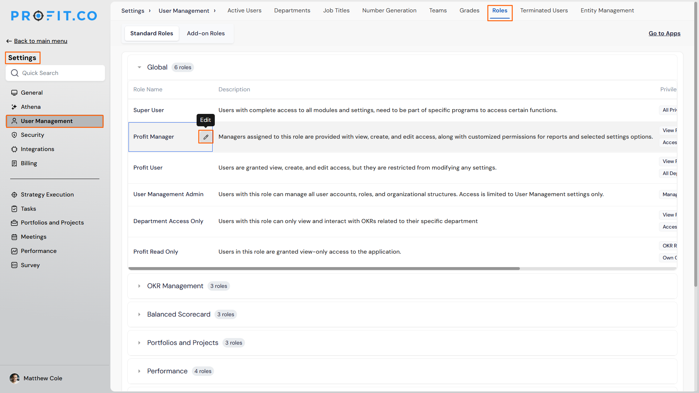Select the Standard Roles tab
The height and width of the screenshot is (393, 699).
(x=152, y=33)
